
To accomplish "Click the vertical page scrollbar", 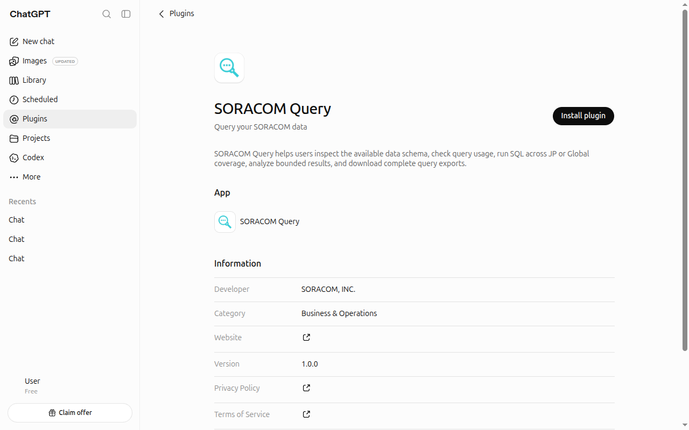I will (685, 181).
